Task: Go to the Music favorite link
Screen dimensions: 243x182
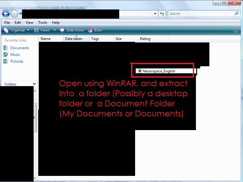Action: point(15,55)
